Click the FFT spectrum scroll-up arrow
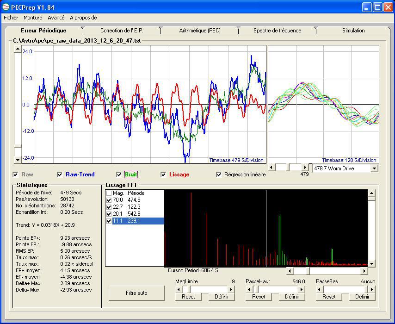The width and height of the screenshot is (395, 324). point(371,193)
